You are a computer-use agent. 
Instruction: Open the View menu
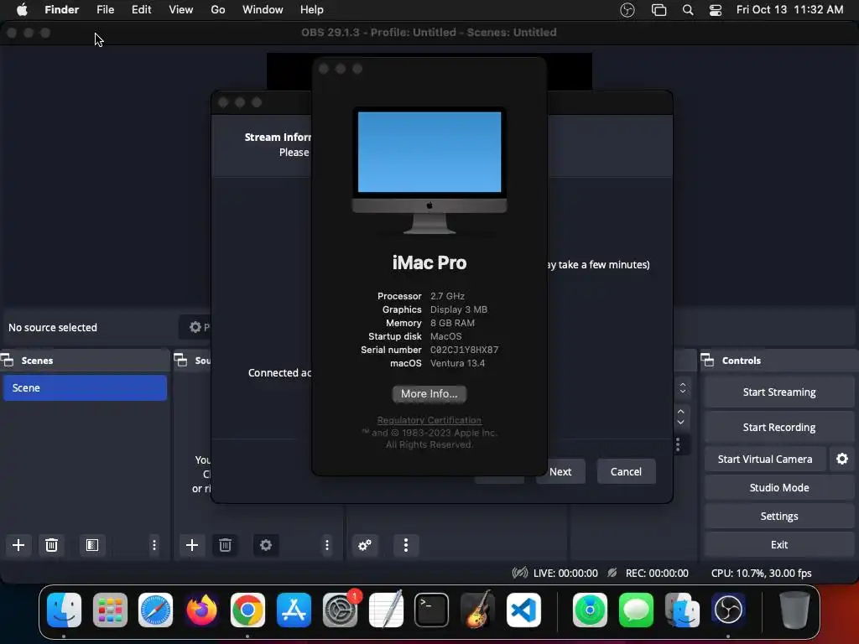(181, 10)
